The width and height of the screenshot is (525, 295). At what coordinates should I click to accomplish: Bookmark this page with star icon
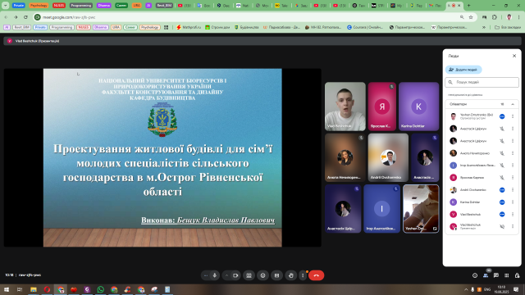pyautogui.click(x=471, y=17)
